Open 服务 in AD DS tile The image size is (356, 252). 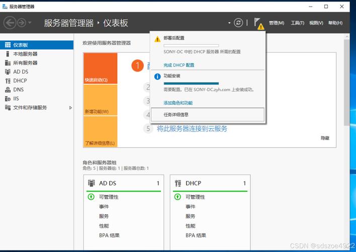[104, 216]
